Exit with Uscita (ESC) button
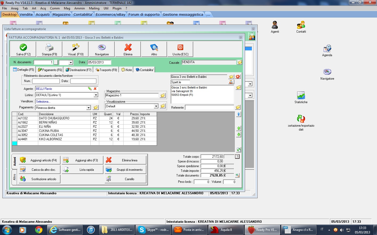 click(180, 49)
